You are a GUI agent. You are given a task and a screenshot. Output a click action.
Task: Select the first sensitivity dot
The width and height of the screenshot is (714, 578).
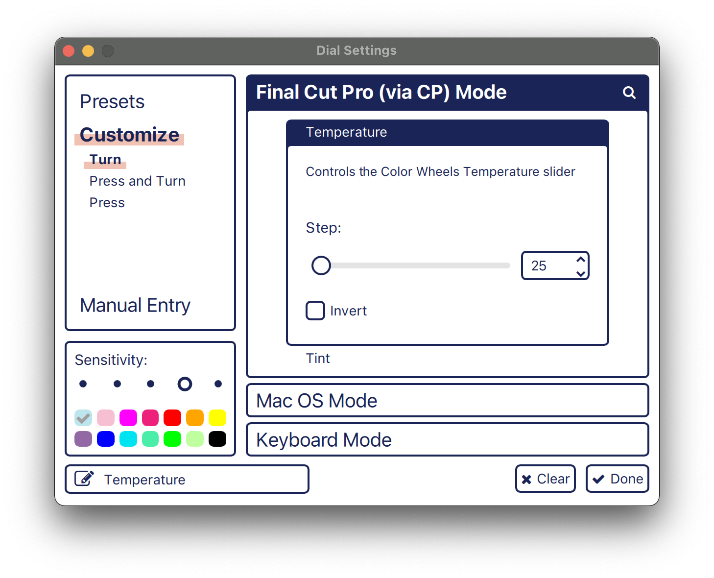click(83, 384)
